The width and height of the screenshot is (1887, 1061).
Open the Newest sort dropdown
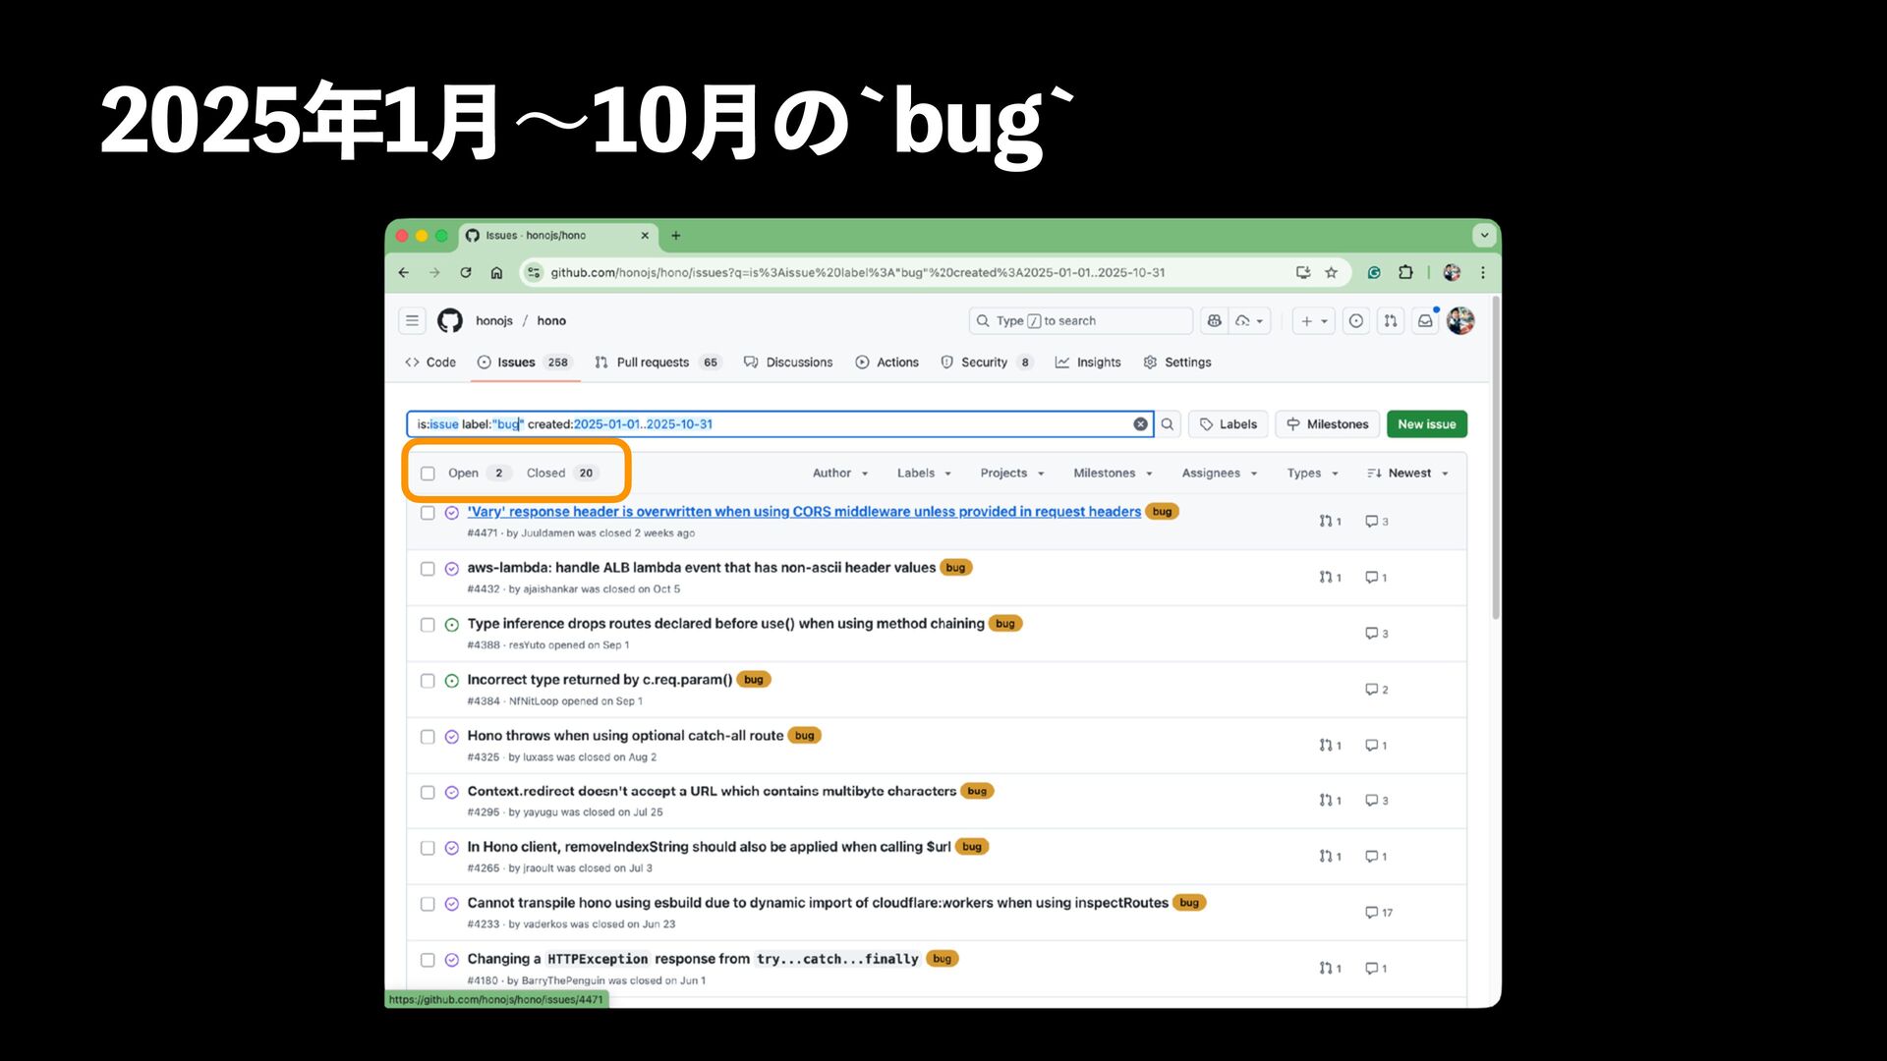1407,474
